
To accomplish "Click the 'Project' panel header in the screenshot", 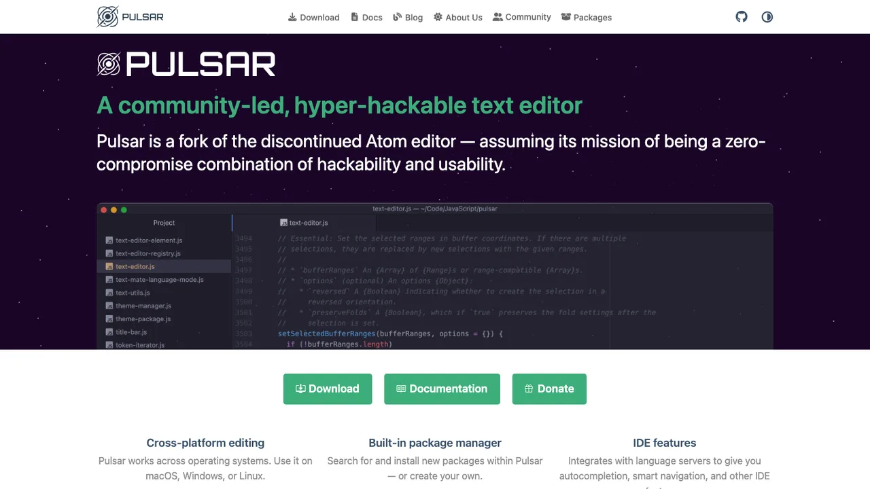I will pyautogui.click(x=164, y=223).
